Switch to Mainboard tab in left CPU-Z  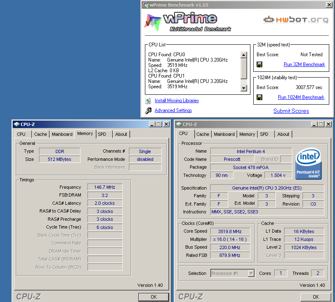pyautogui.click(x=62, y=134)
